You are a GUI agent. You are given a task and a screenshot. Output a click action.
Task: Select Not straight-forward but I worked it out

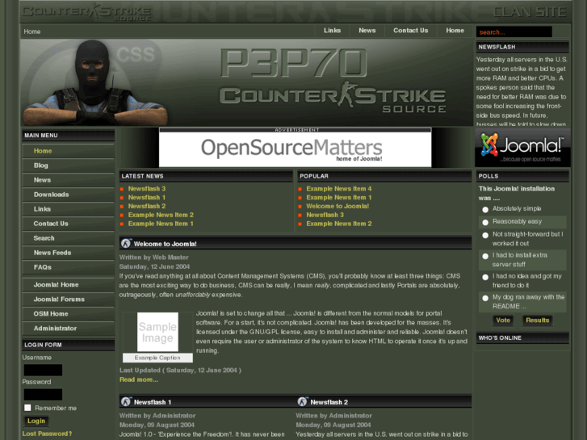(x=485, y=235)
